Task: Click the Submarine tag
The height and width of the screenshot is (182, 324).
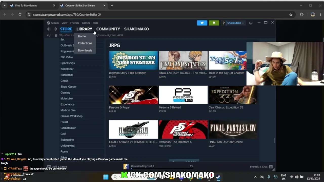Action: pos(67,140)
